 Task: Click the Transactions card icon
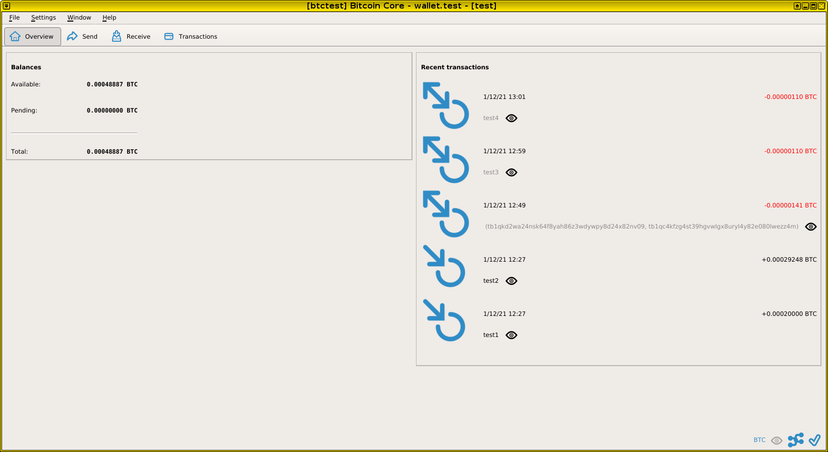[169, 37]
